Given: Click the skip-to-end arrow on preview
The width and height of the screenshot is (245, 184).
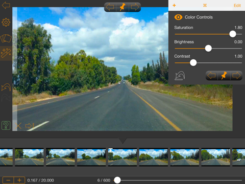Looking at the screenshot, I should point(30,126).
